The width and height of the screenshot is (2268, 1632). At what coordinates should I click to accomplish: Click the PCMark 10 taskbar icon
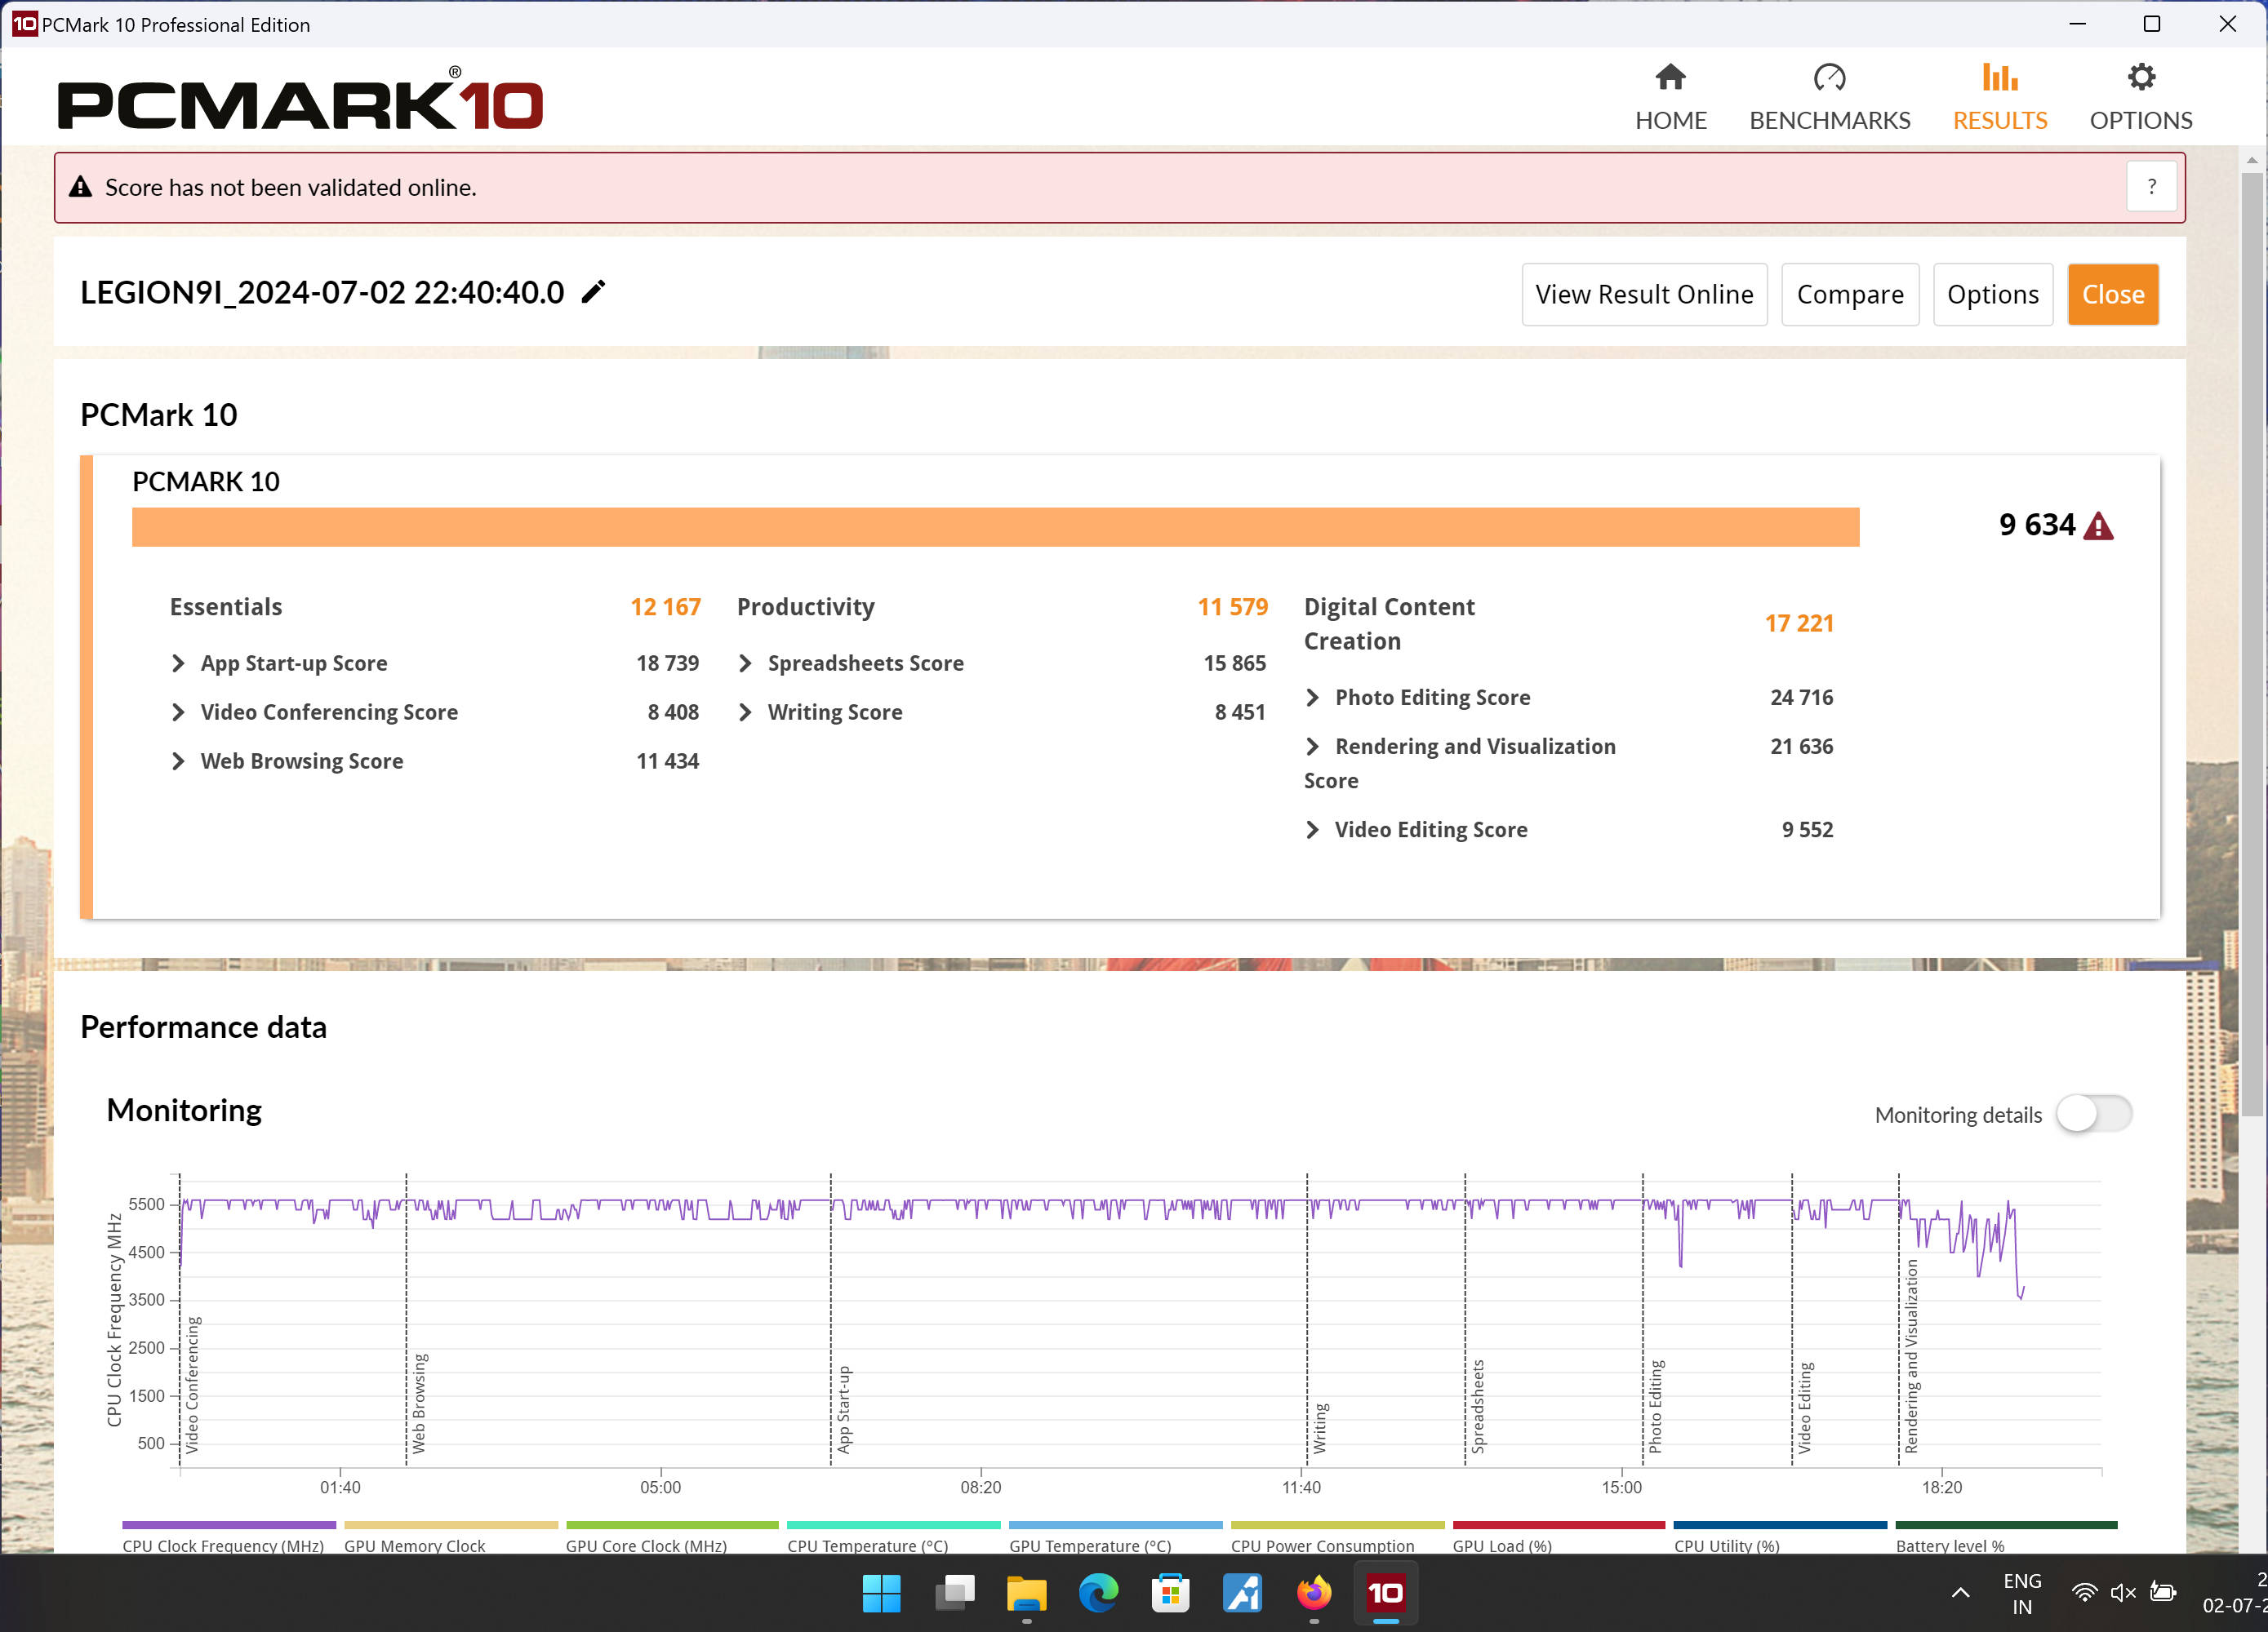click(1385, 1593)
